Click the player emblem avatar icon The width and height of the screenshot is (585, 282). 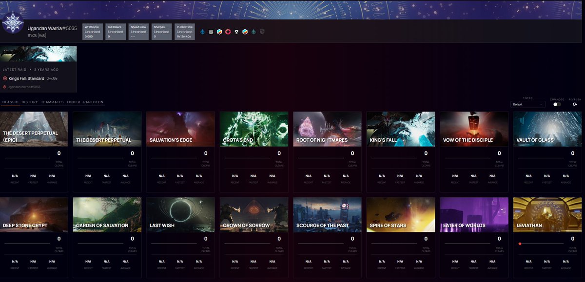(x=12, y=23)
